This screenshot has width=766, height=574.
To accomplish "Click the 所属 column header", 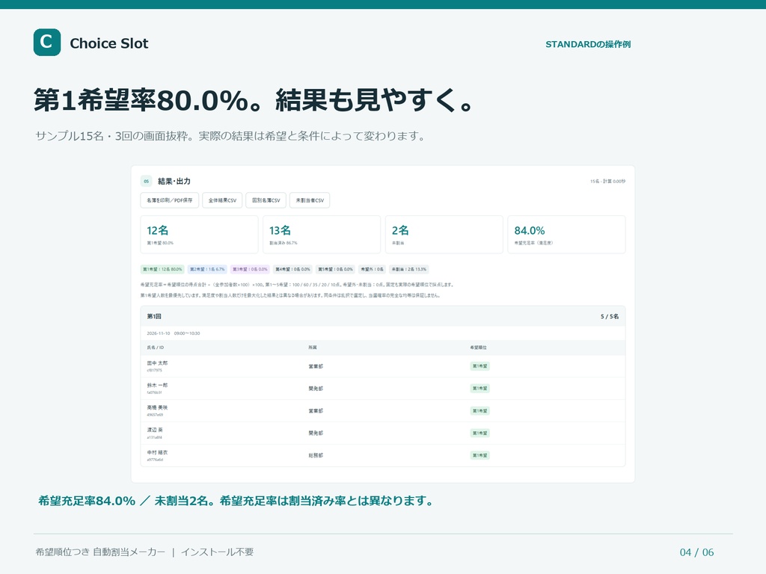I will click(313, 348).
